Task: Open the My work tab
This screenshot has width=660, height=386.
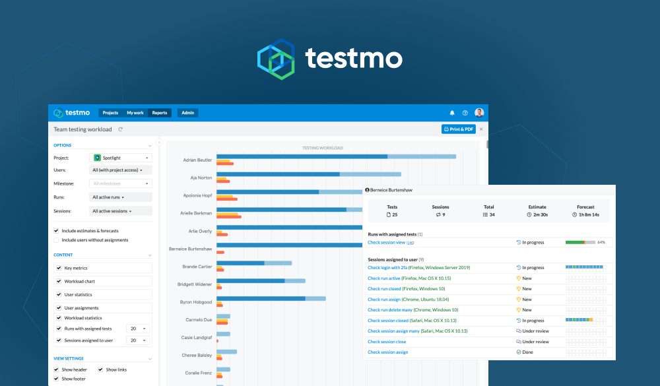Action: point(135,113)
